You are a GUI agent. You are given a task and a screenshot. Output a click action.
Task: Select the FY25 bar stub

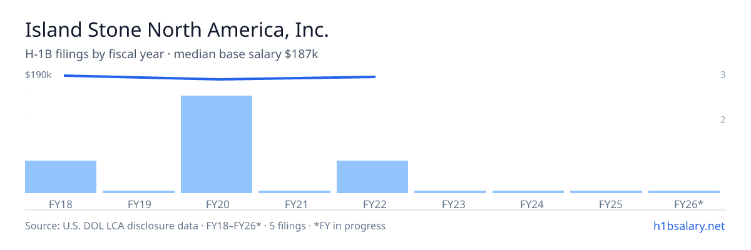[606, 192]
